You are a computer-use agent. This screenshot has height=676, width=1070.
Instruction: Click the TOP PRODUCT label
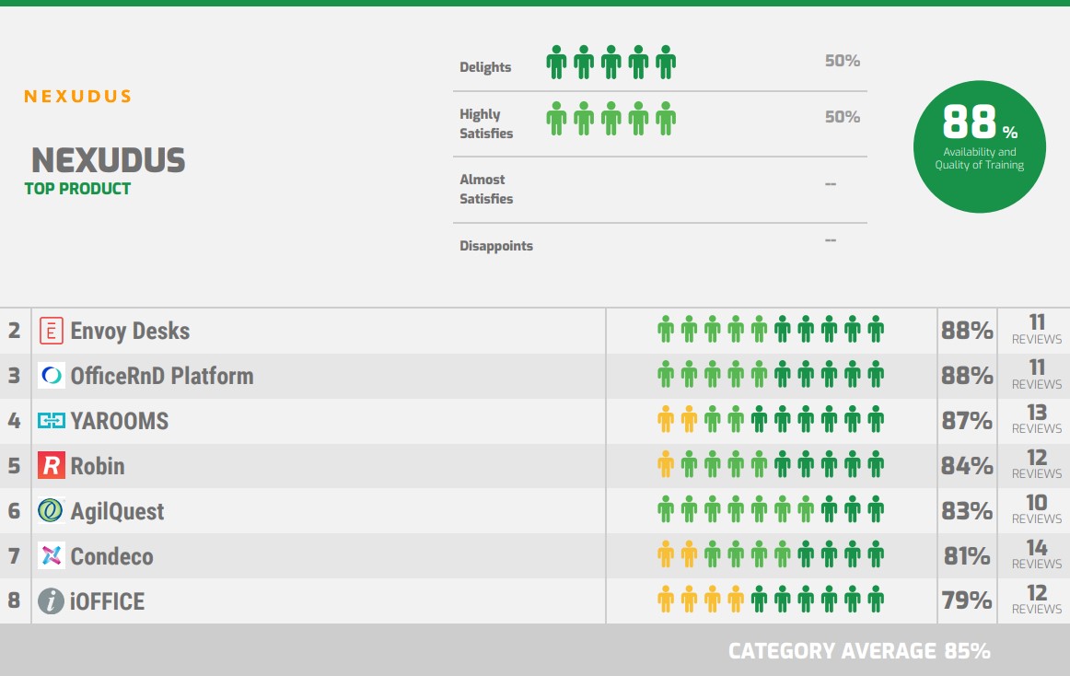pyautogui.click(x=77, y=189)
